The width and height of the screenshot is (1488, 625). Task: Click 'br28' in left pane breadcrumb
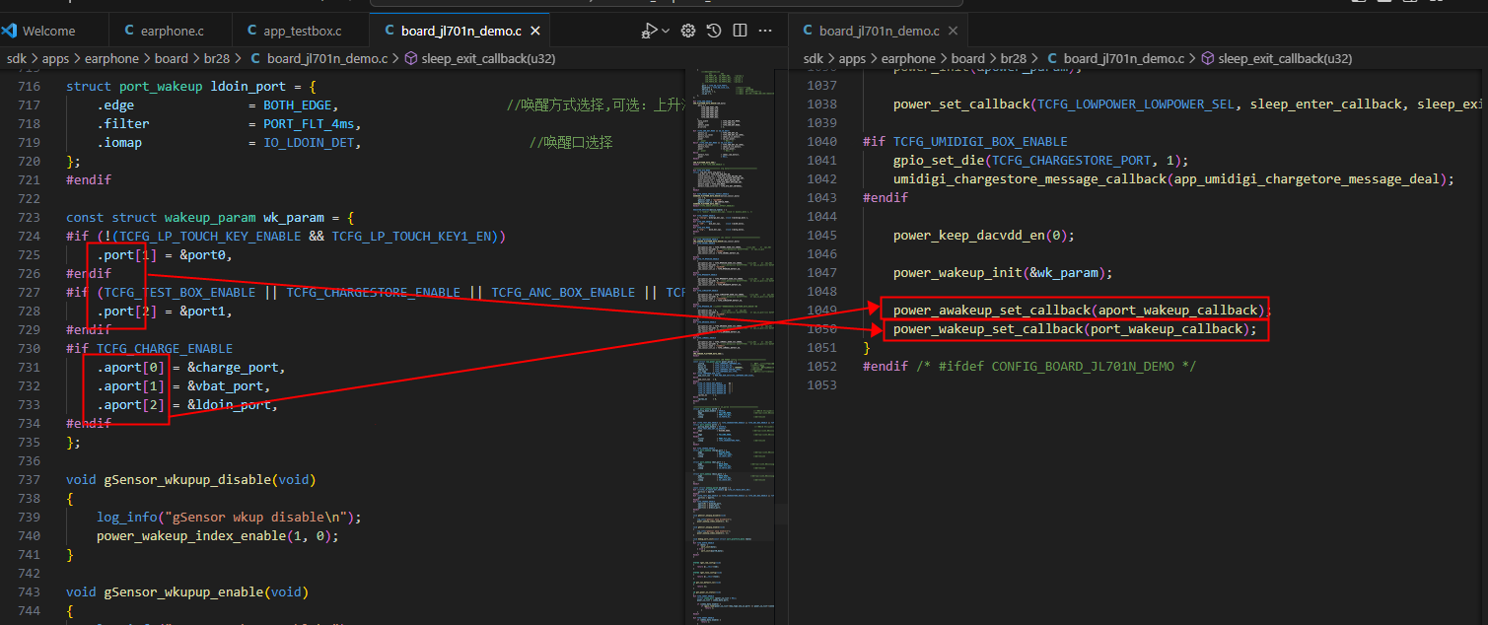pyautogui.click(x=216, y=58)
